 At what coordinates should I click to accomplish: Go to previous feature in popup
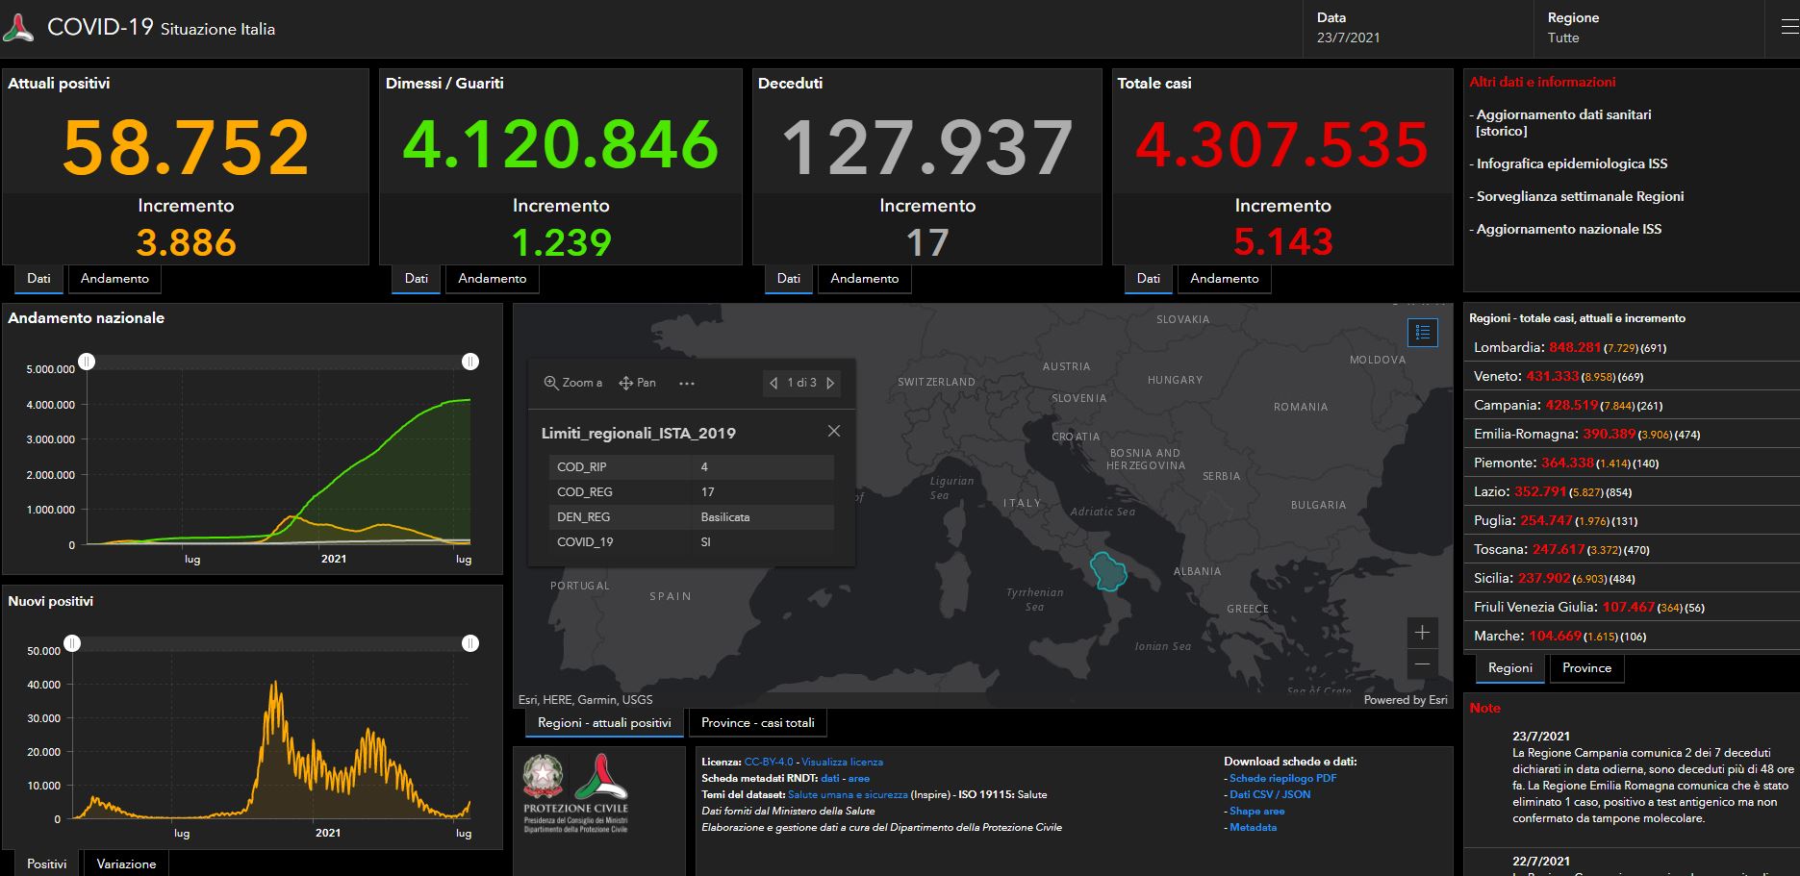tap(773, 383)
